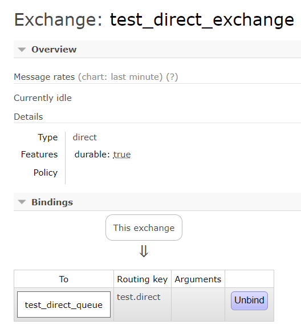Click the This exchange box
The height and width of the screenshot is (333, 301).
(144, 228)
